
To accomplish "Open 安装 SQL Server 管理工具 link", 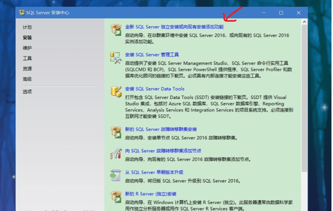I will [152, 55].
